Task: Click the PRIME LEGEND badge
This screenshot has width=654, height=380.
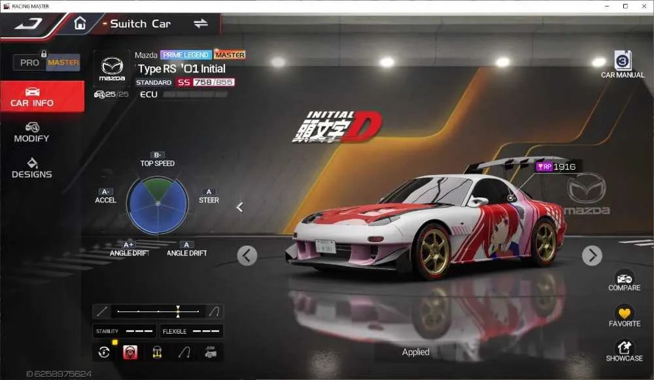Action: tap(186, 55)
